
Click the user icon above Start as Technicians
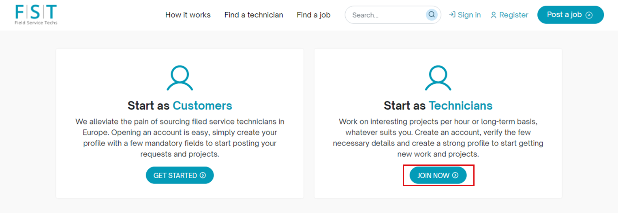[438, 78]
